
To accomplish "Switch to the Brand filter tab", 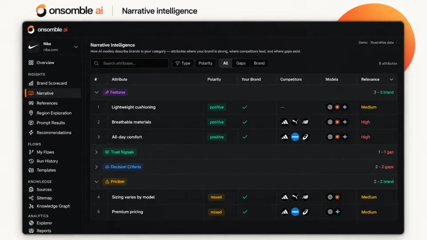I will click(259, 64).
